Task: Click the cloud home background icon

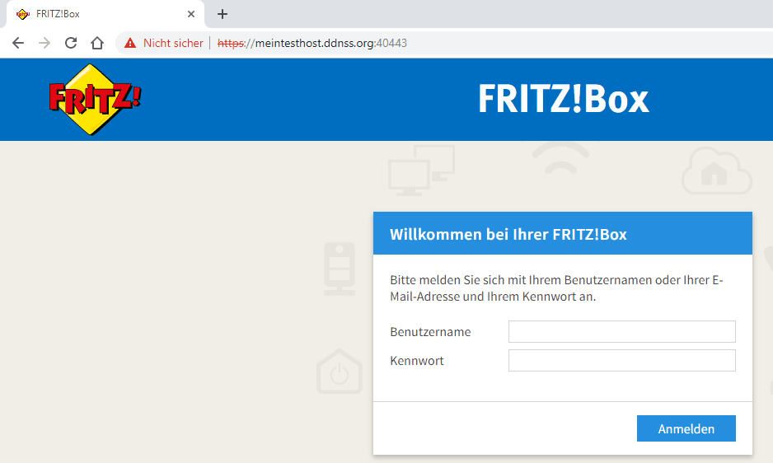Action: click(716, 171)
